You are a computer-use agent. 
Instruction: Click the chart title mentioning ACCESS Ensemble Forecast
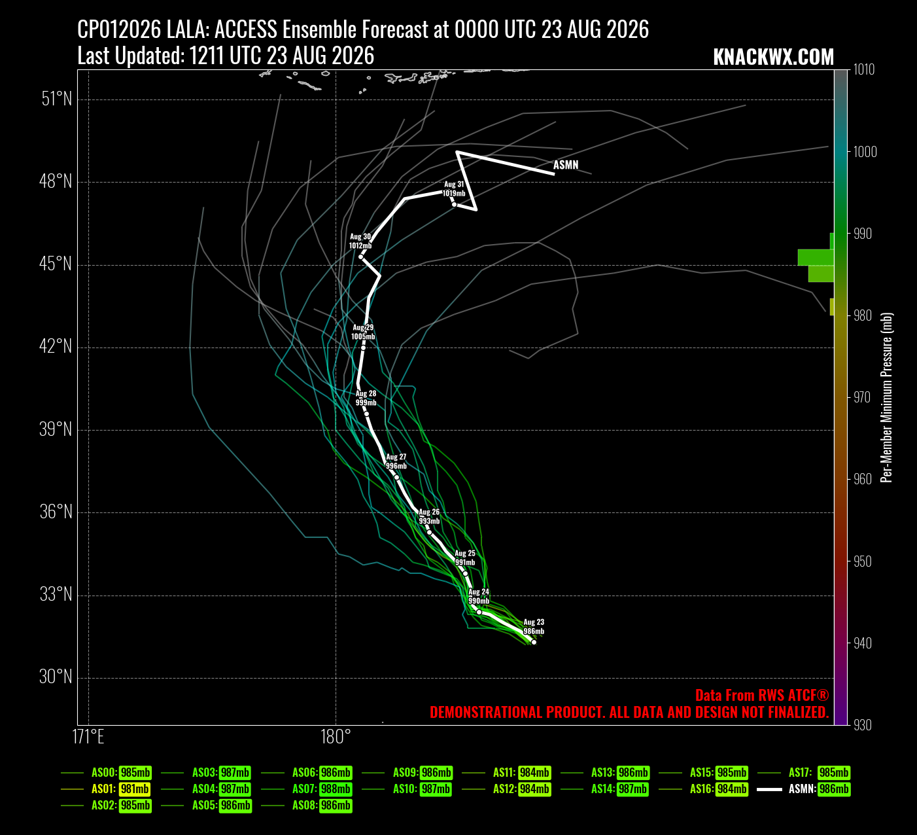pos(363,29)
